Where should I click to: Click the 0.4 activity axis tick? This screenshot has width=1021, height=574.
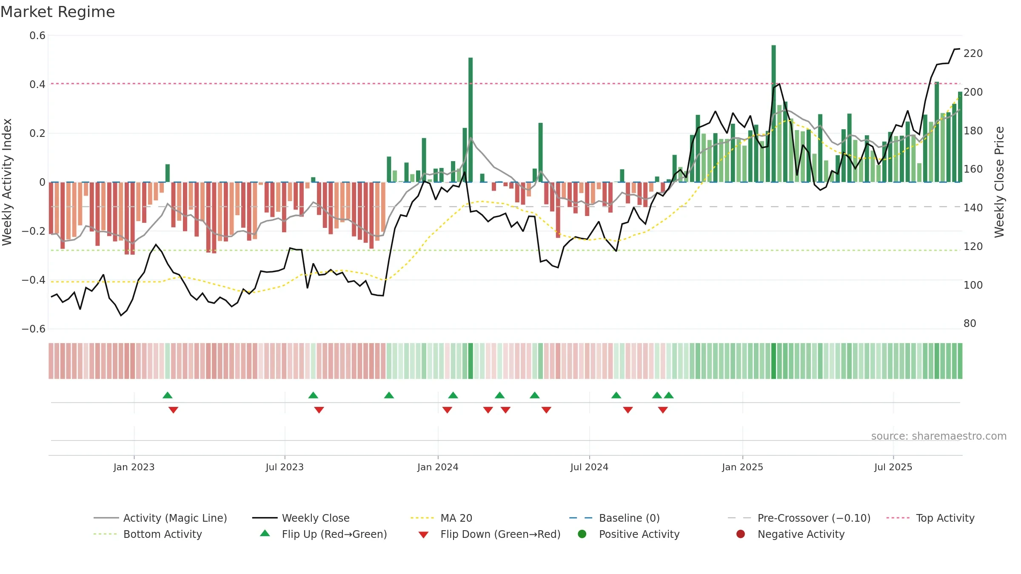point(37,85)
